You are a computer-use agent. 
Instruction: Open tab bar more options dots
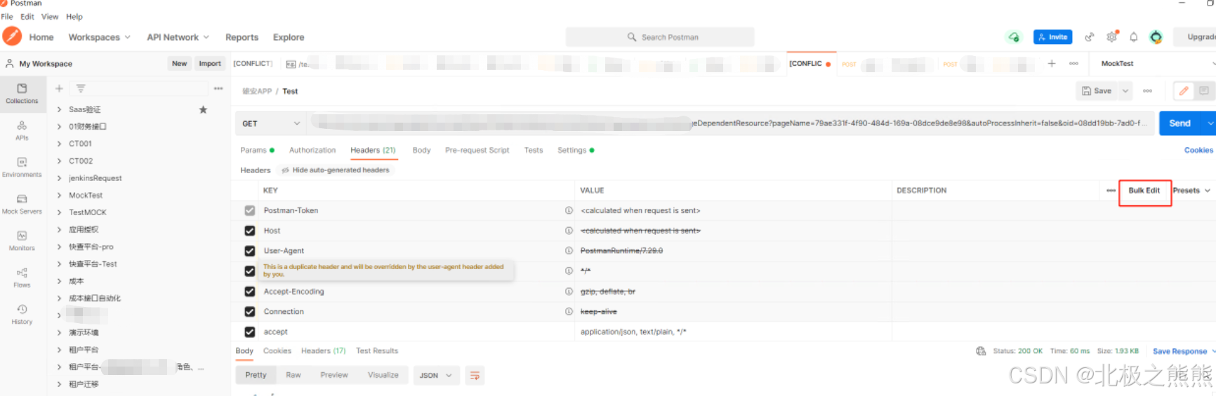click(1073, 63)
